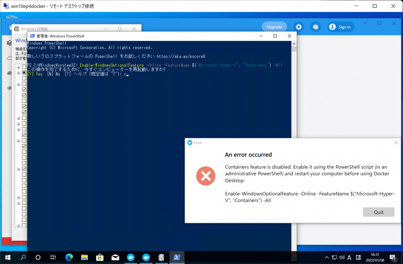Click the '[Y] Yes' prompt text

tap(35, 74)
